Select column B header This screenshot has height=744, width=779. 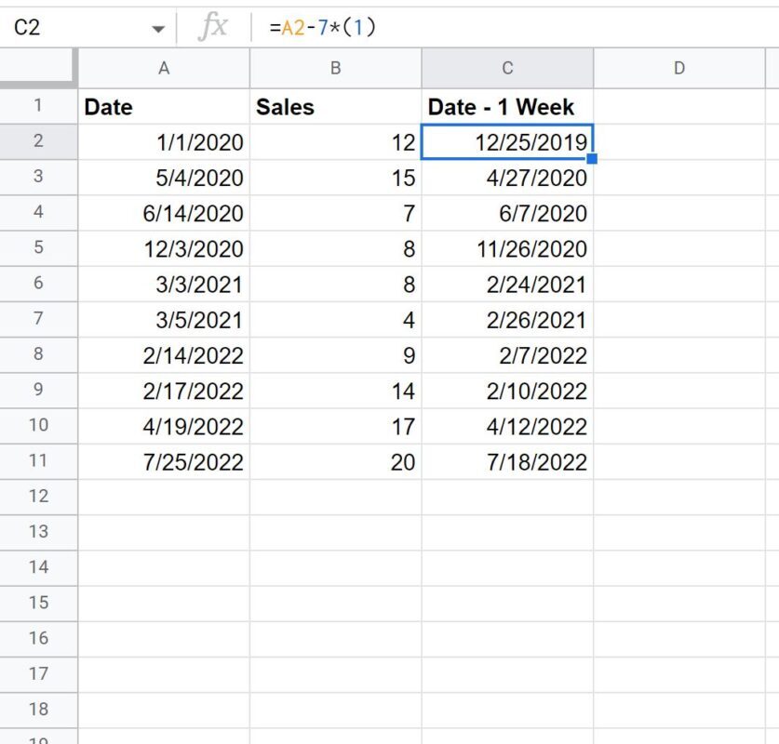pyautogui.click(x=336, y=68)
